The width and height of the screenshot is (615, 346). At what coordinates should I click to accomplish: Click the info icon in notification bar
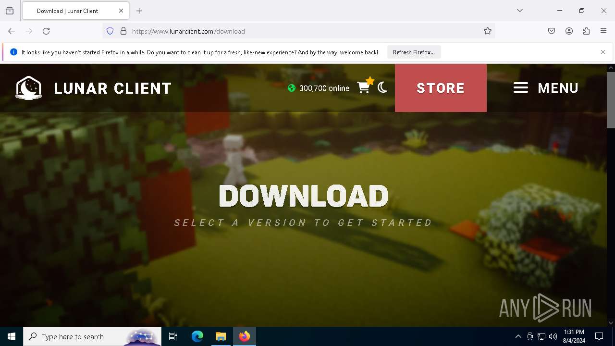[x=13, y=52]
